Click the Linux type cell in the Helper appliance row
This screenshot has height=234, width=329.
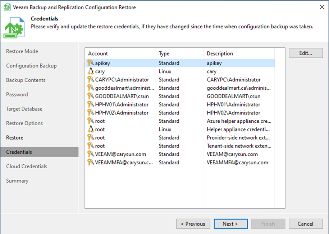(165, 129)
